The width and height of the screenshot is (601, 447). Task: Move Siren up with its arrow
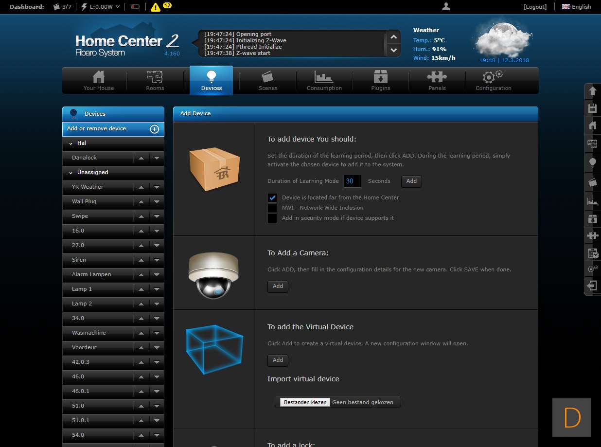pyautogui.click(x=141, y=260)
